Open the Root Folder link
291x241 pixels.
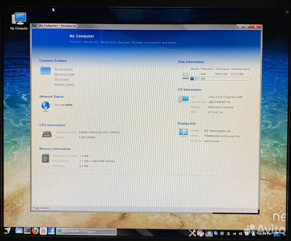click(62, 79)
